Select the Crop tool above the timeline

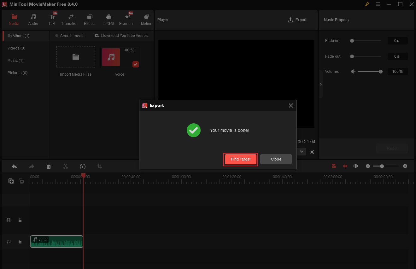tap(99, 166)
